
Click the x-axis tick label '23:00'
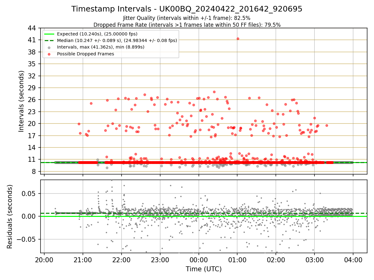(x=160, y=260)
